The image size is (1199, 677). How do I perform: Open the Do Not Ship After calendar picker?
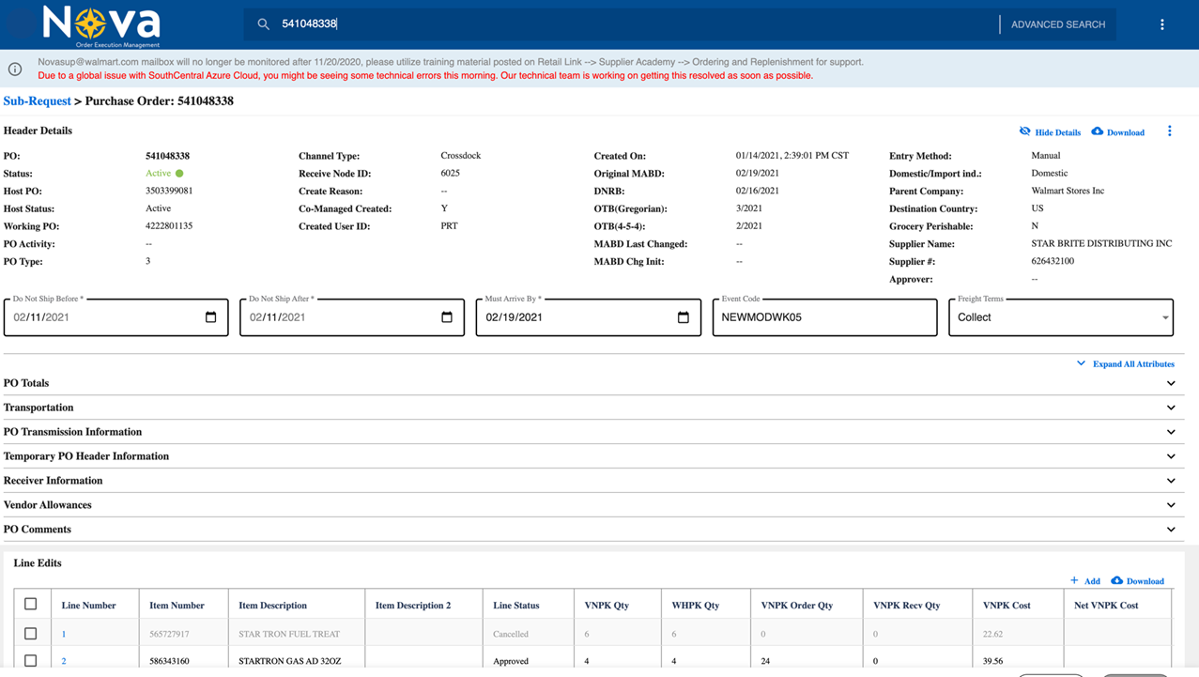coord(447,317)
